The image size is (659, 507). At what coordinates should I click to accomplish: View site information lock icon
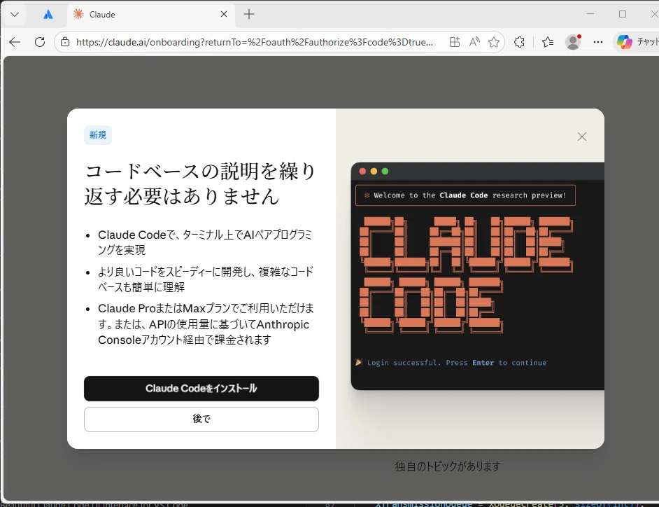point(65,42)
